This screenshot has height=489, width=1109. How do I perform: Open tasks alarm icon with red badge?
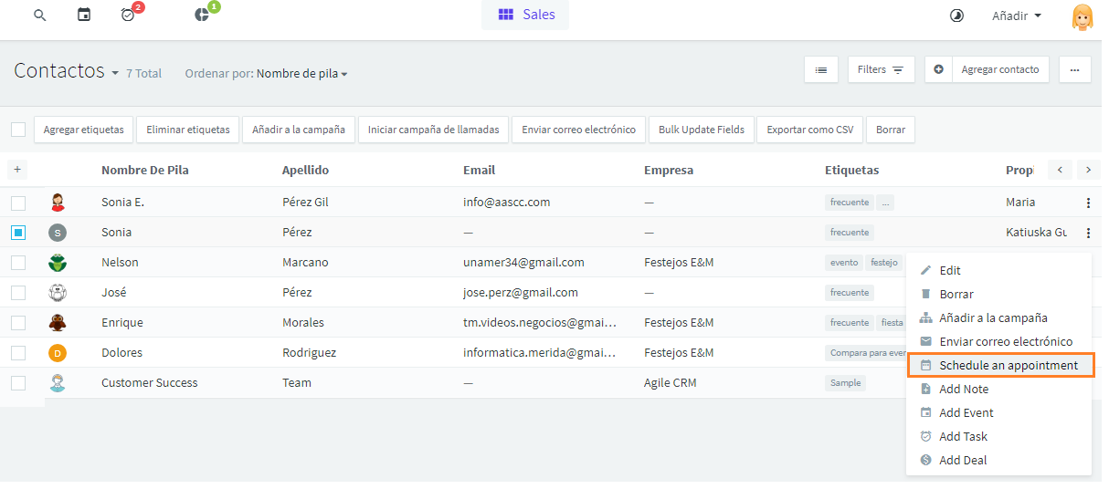(x=128, y=16)
